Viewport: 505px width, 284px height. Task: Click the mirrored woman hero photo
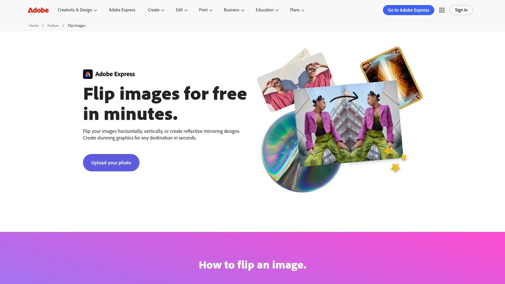coord(348,124)
